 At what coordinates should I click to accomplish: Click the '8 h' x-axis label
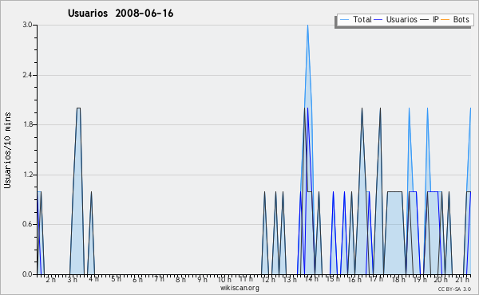(180, 280)
